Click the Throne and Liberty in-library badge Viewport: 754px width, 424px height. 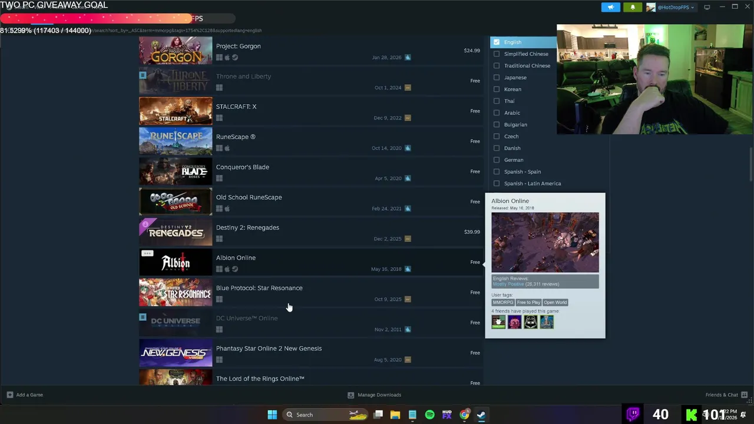[x=143, y=75]
